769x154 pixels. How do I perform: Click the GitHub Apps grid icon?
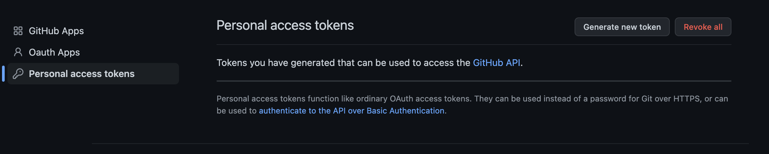click(18, 31)
